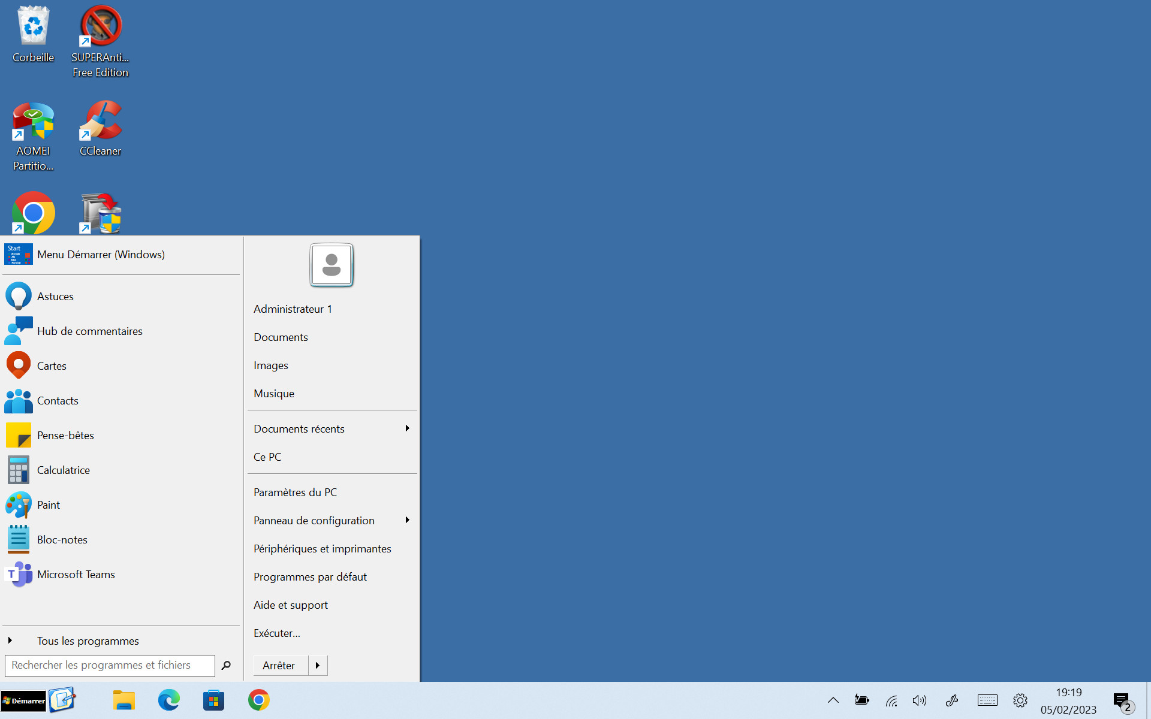Expand Tous les programmes list
Viewport: 1151px width, 719px height.
(x=121, y=641)
